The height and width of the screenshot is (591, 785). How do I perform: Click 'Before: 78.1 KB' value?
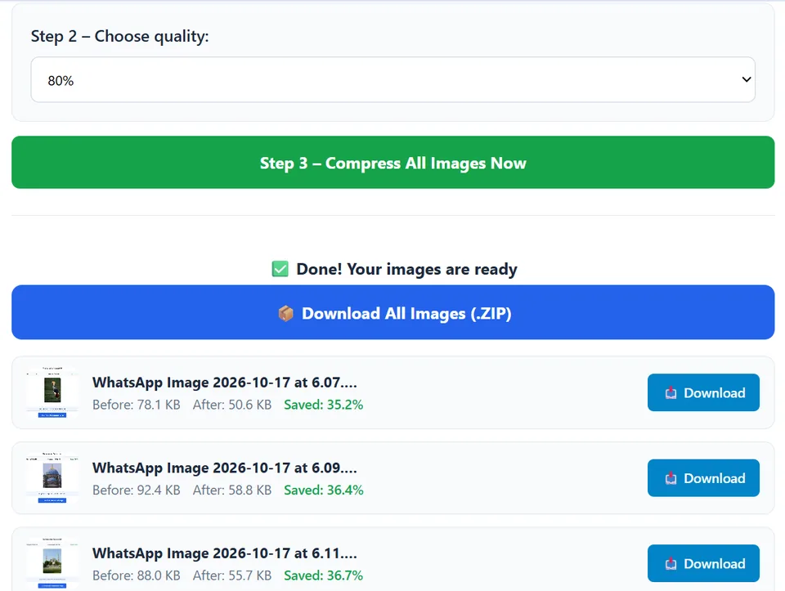click(137, 405)
